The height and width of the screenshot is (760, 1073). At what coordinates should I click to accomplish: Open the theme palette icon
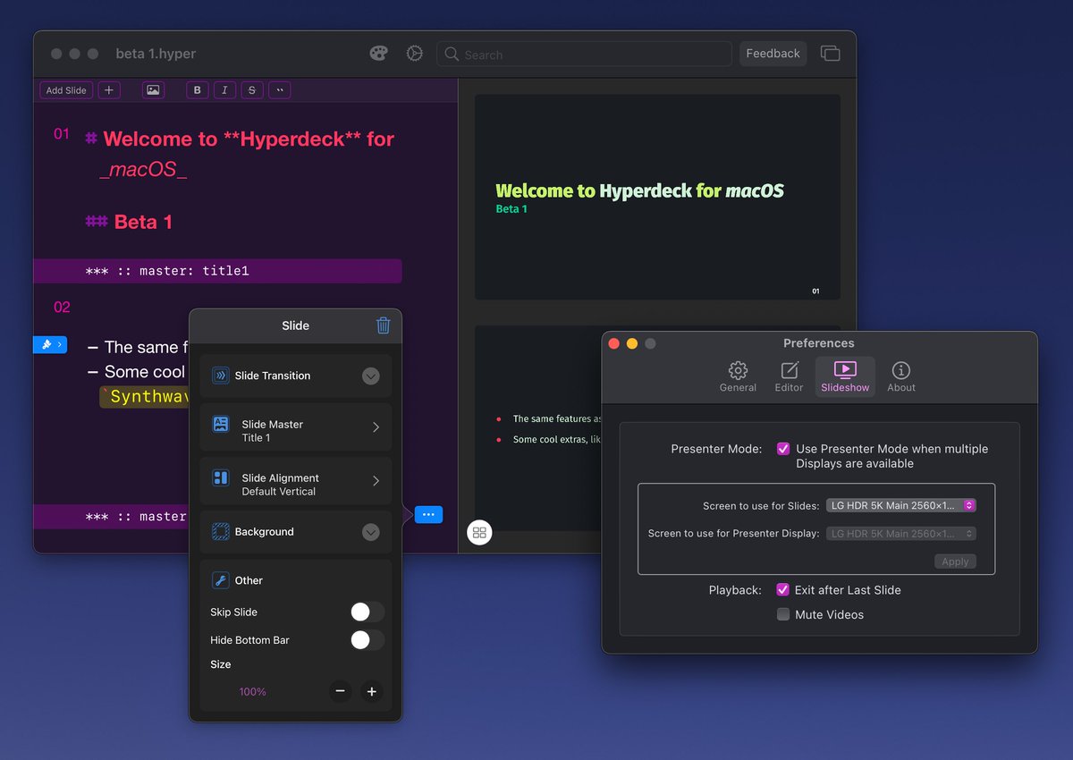coord(379,54)
